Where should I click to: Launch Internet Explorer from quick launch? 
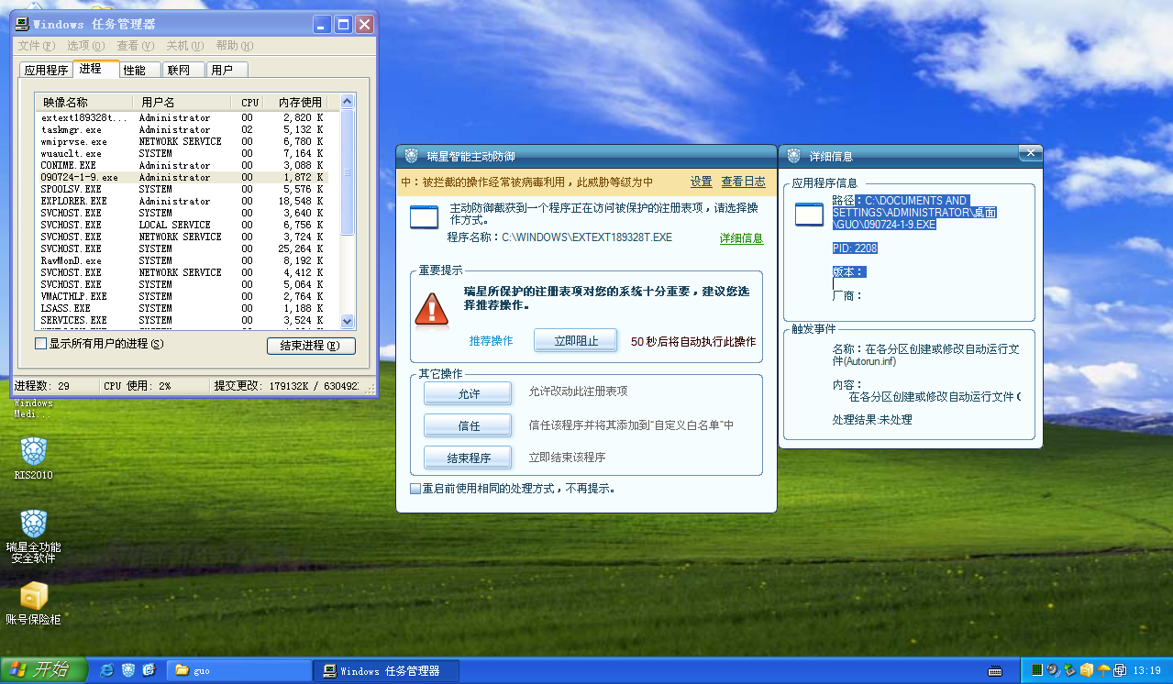[107, 670]
